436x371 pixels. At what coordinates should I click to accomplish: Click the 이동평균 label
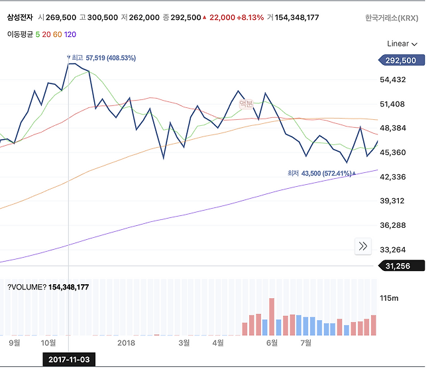coord(20,34)
